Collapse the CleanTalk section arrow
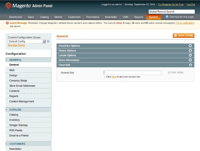The height and width of the screenshot is (151, 200). (190, 65)
